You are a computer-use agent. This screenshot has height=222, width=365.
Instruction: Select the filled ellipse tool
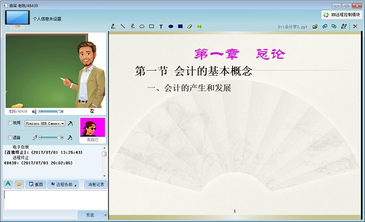171,26
